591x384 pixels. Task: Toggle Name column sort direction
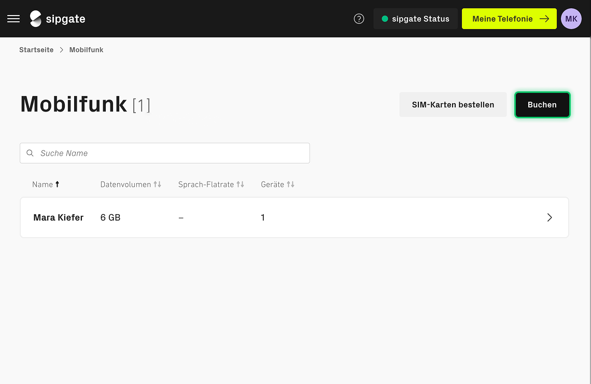point(57,184)
